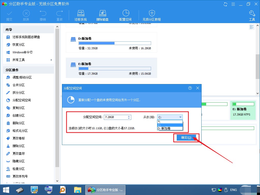Viewport: 260px width, 195px height.
Task: Open the target partition C: dropdown
Action: coord(170,117)
